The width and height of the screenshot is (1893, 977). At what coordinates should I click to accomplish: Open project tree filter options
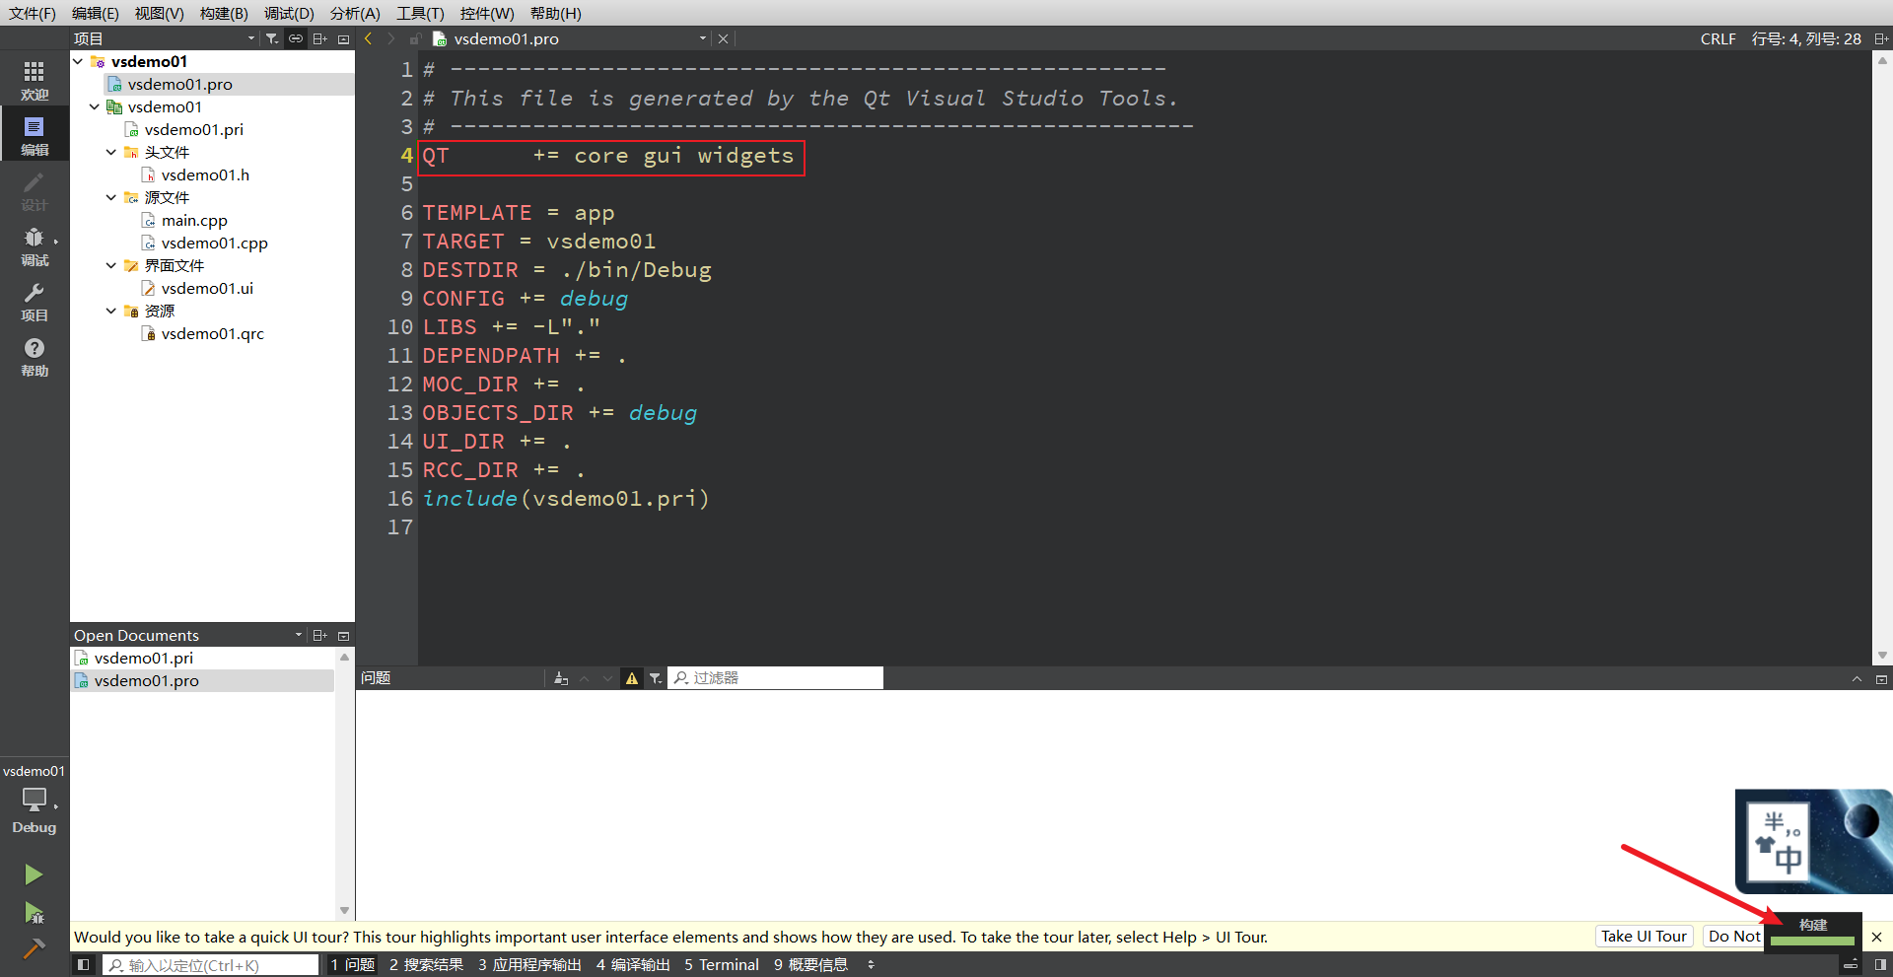pyautogui.click(x=272, y=38)
